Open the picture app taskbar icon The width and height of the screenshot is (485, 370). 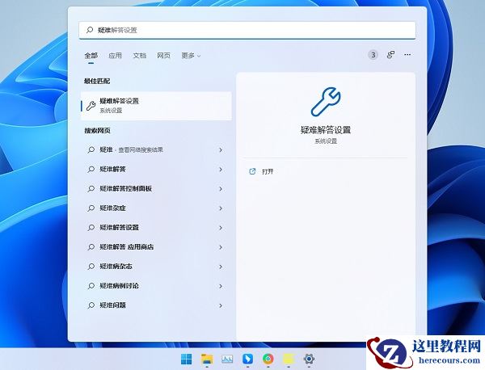click(x=227, y=359)
